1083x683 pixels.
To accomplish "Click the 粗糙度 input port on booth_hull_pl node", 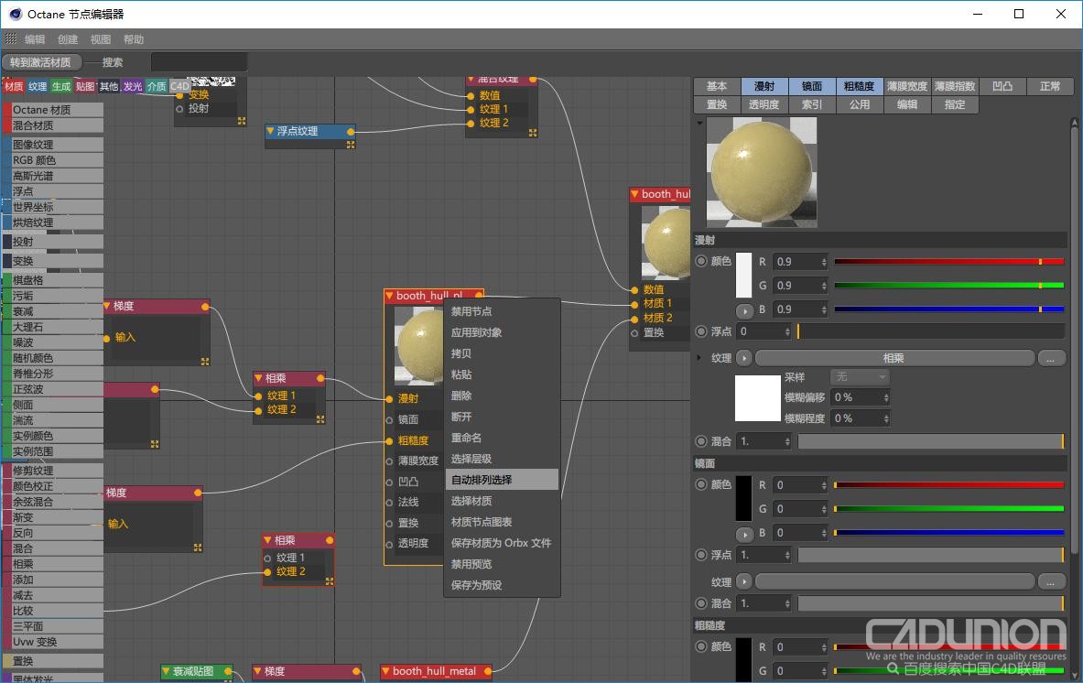I will pos(390,440).
